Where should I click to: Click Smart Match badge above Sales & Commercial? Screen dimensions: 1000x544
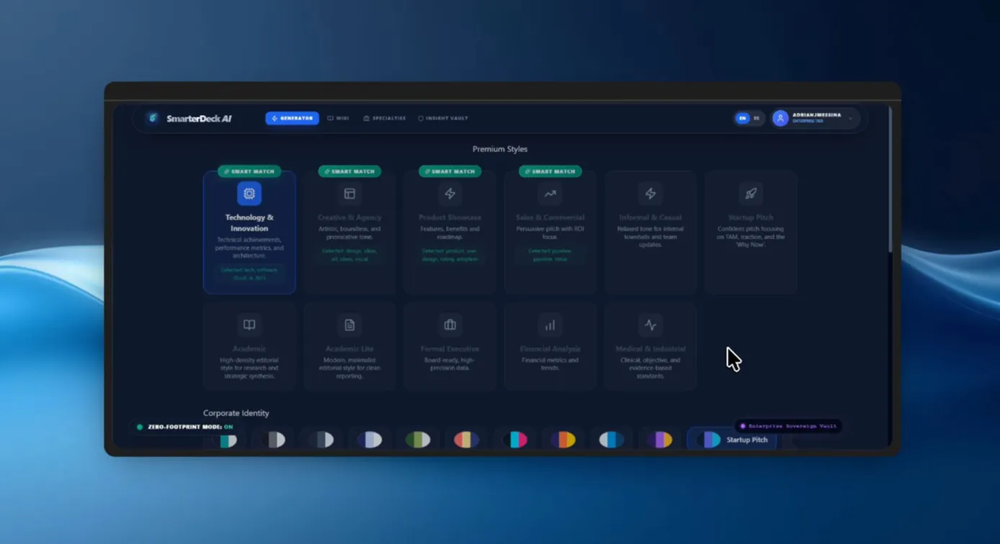(x=550, y=171)
